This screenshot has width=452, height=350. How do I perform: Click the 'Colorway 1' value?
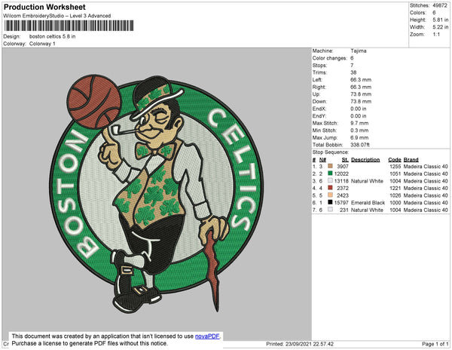(x=42, y=44)
